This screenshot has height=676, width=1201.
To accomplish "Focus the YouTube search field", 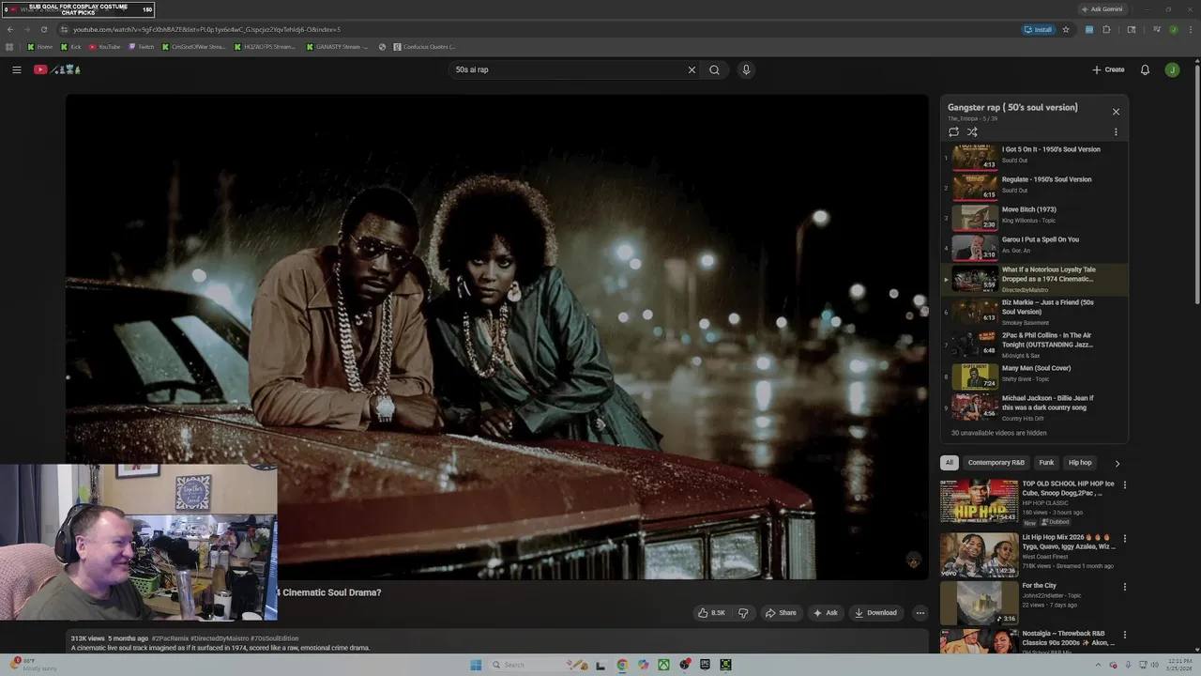I will tap(567, 69).
